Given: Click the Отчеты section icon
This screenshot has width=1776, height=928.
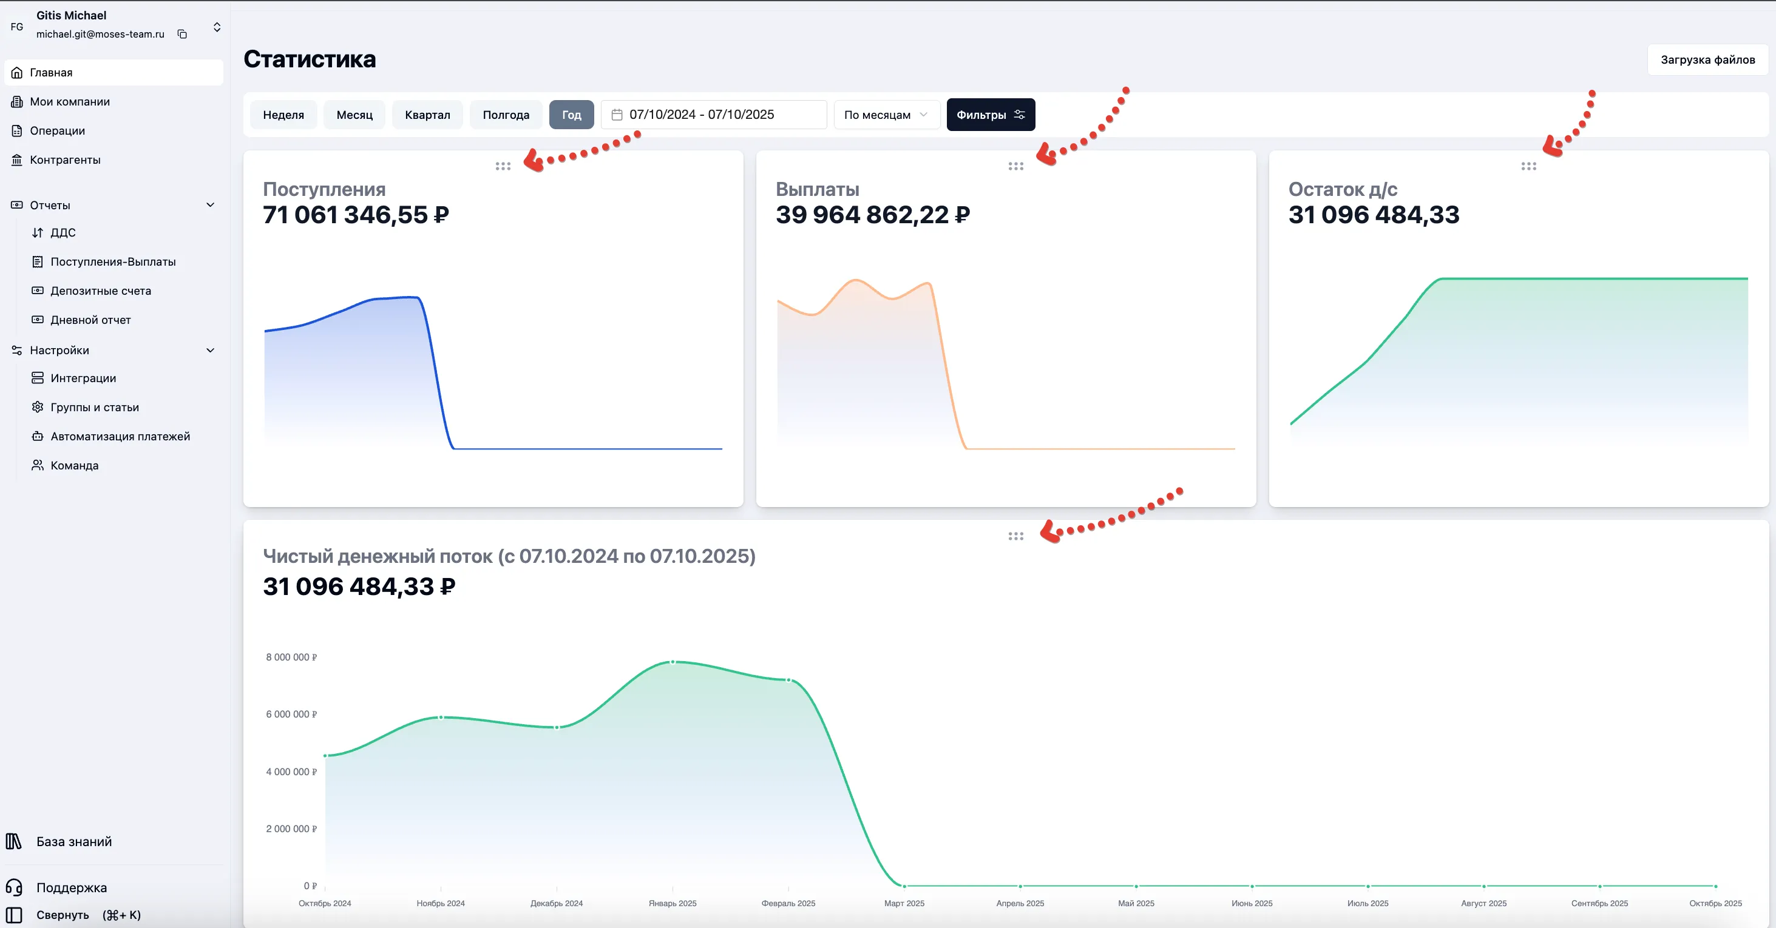Looking at the screenshot, I should coord(16,204).
